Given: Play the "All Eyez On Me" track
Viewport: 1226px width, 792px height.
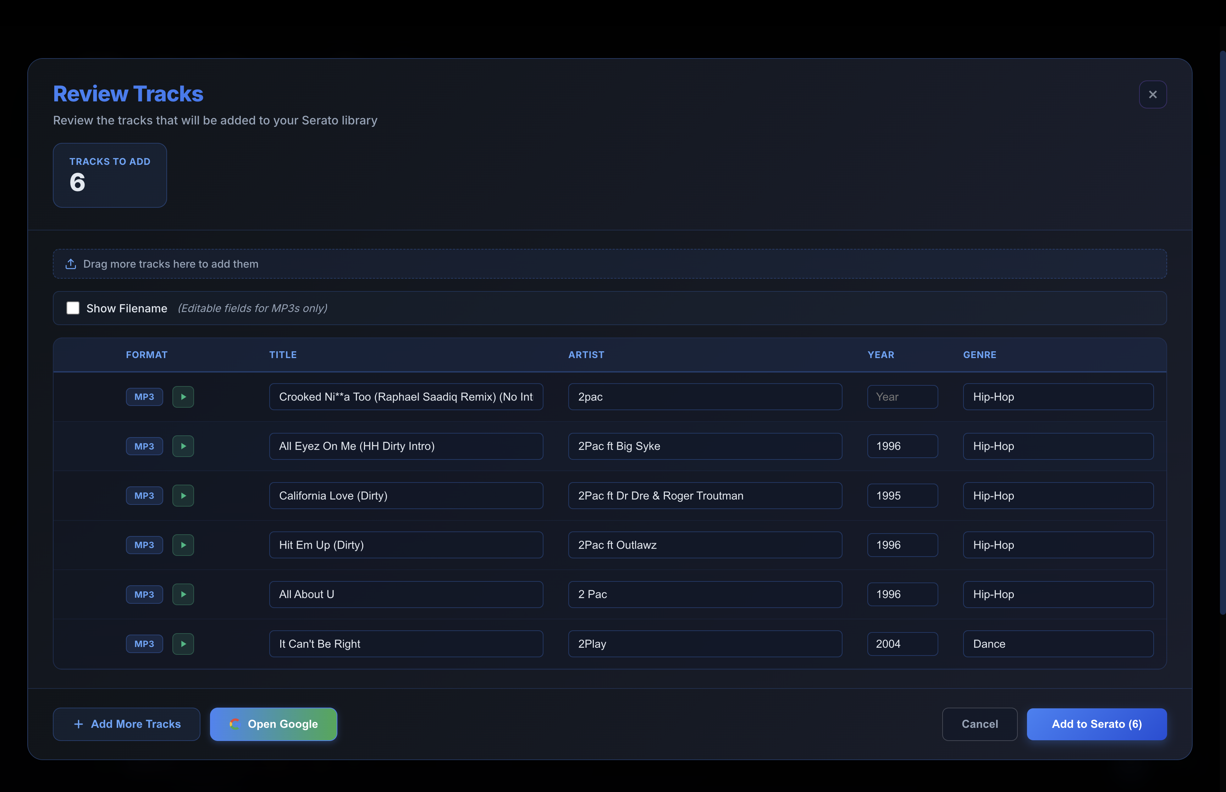Looking at the screenshot, I should (x=183, y=446).
